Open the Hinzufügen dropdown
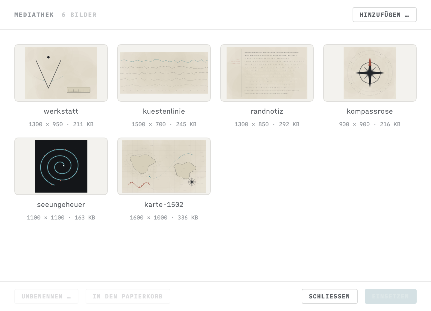 [385, 15]
